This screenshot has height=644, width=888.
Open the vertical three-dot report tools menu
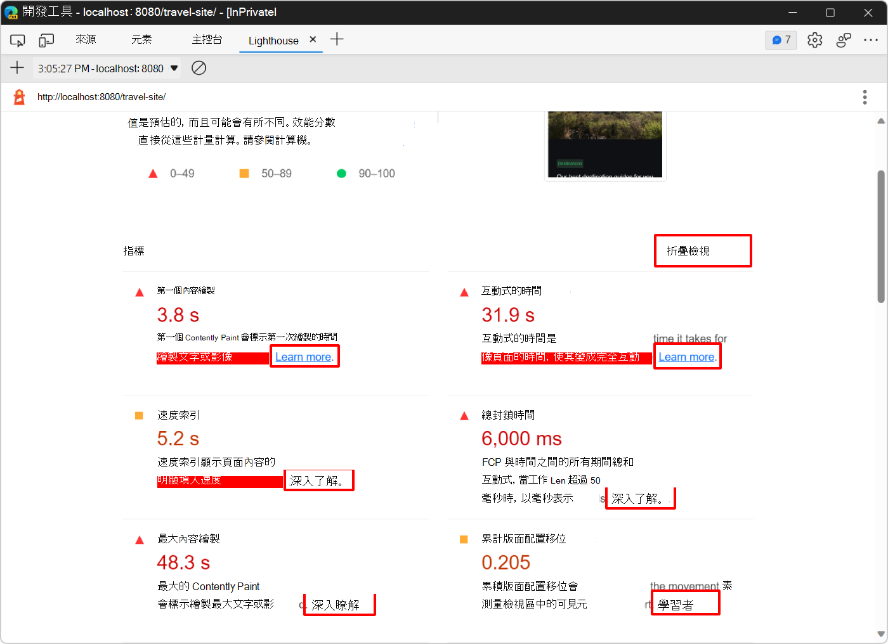[x=865, y=96]
